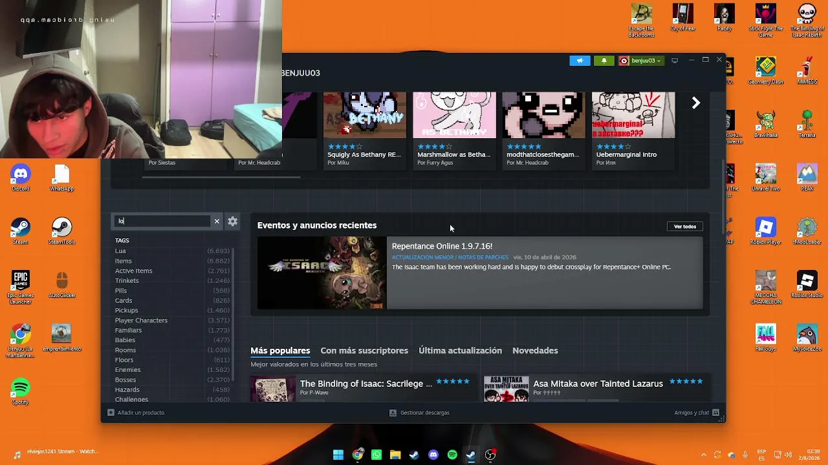This screenshot has width=828, height=465.
Task: Filter Workshop by the Cards tag
Action: click(124, 300)
